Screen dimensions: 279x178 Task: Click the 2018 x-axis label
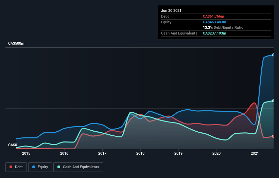coord(140,153)
